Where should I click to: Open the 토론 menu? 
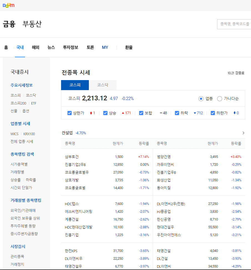pos(90,48)
